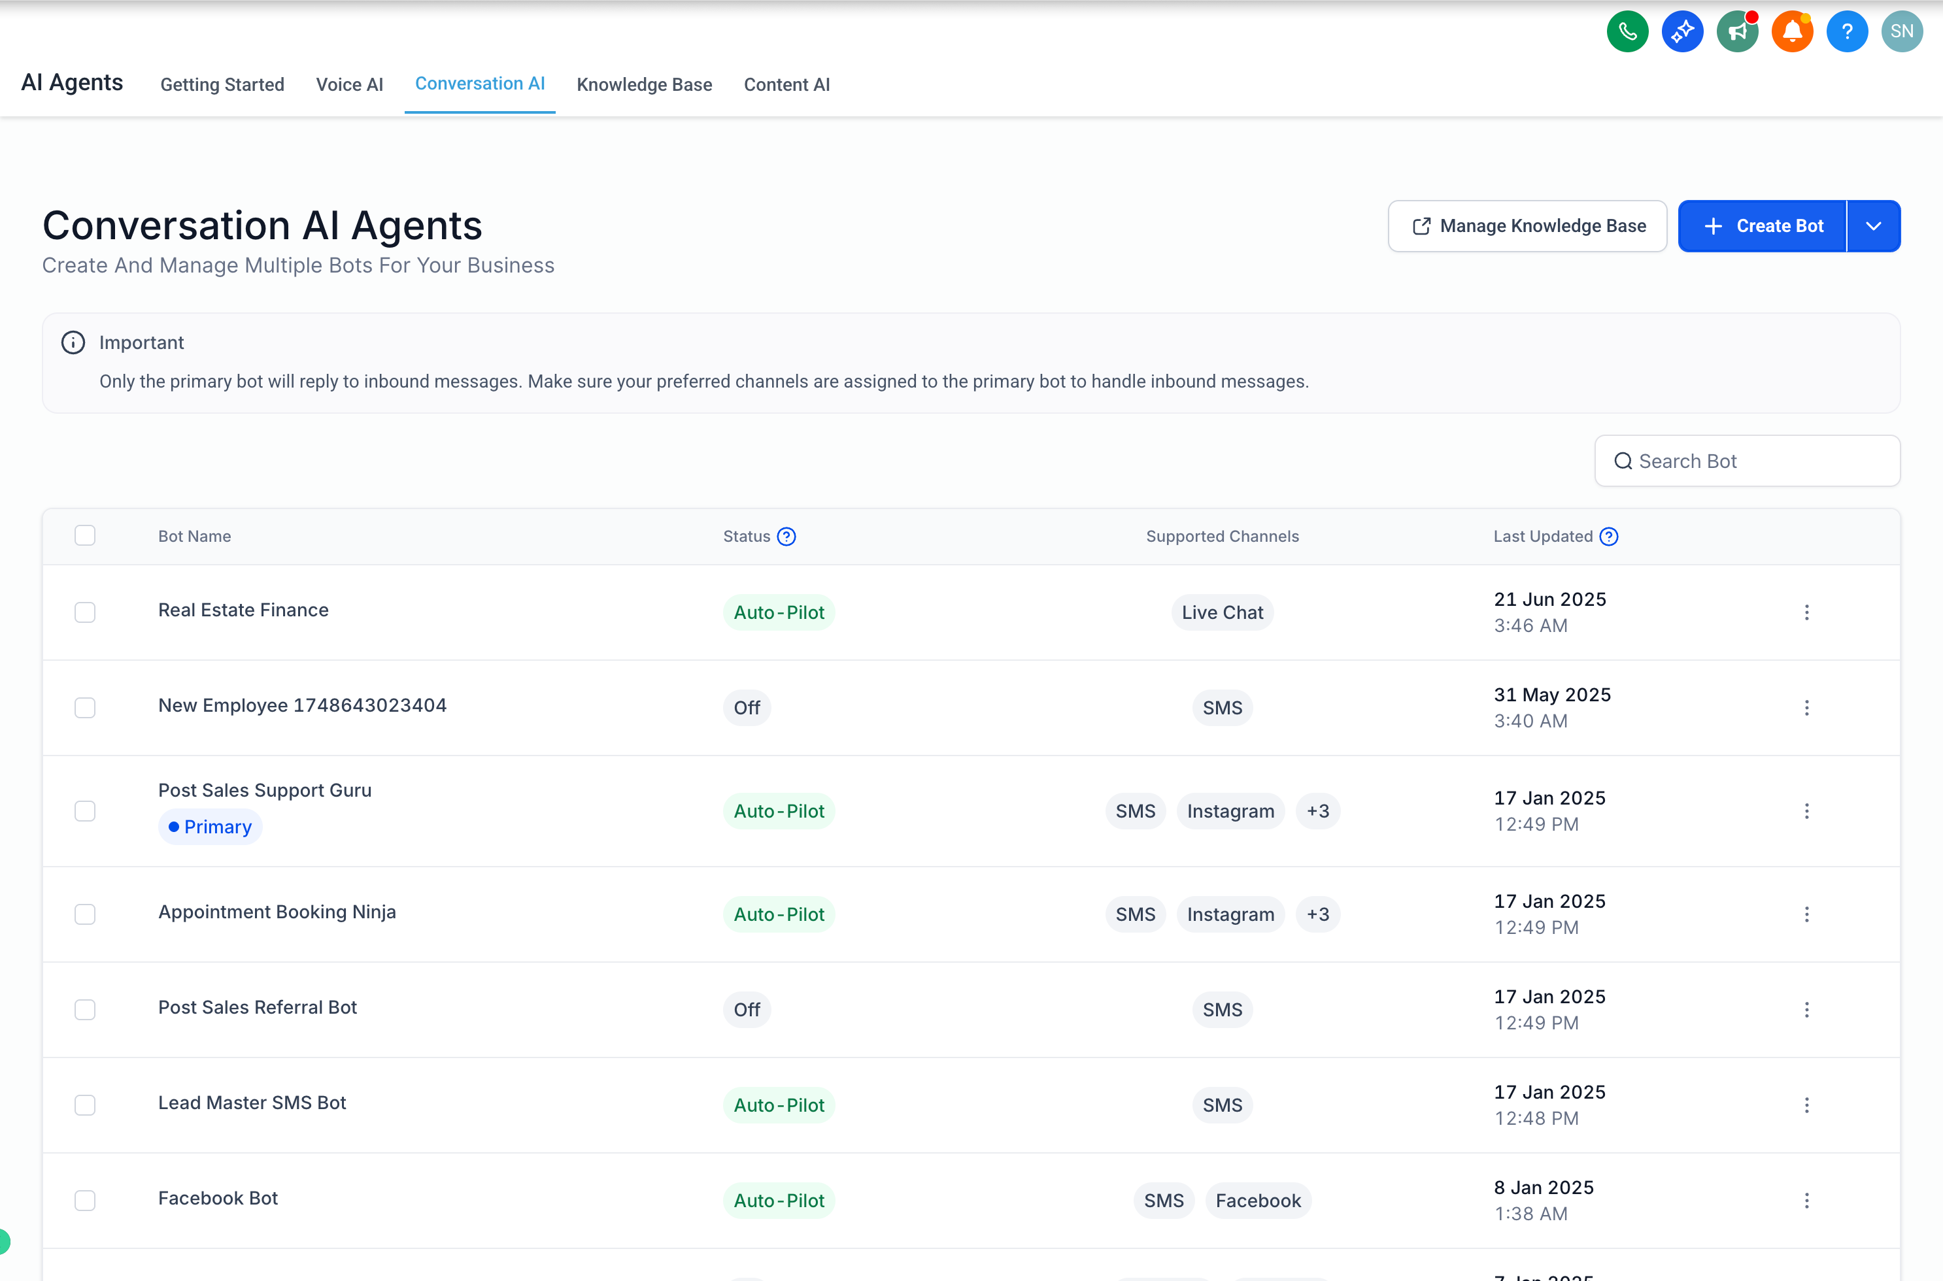Viewport: 1943px width, 1281px height.
Task: Open the green phone dialer icon
Action: 1627,32
